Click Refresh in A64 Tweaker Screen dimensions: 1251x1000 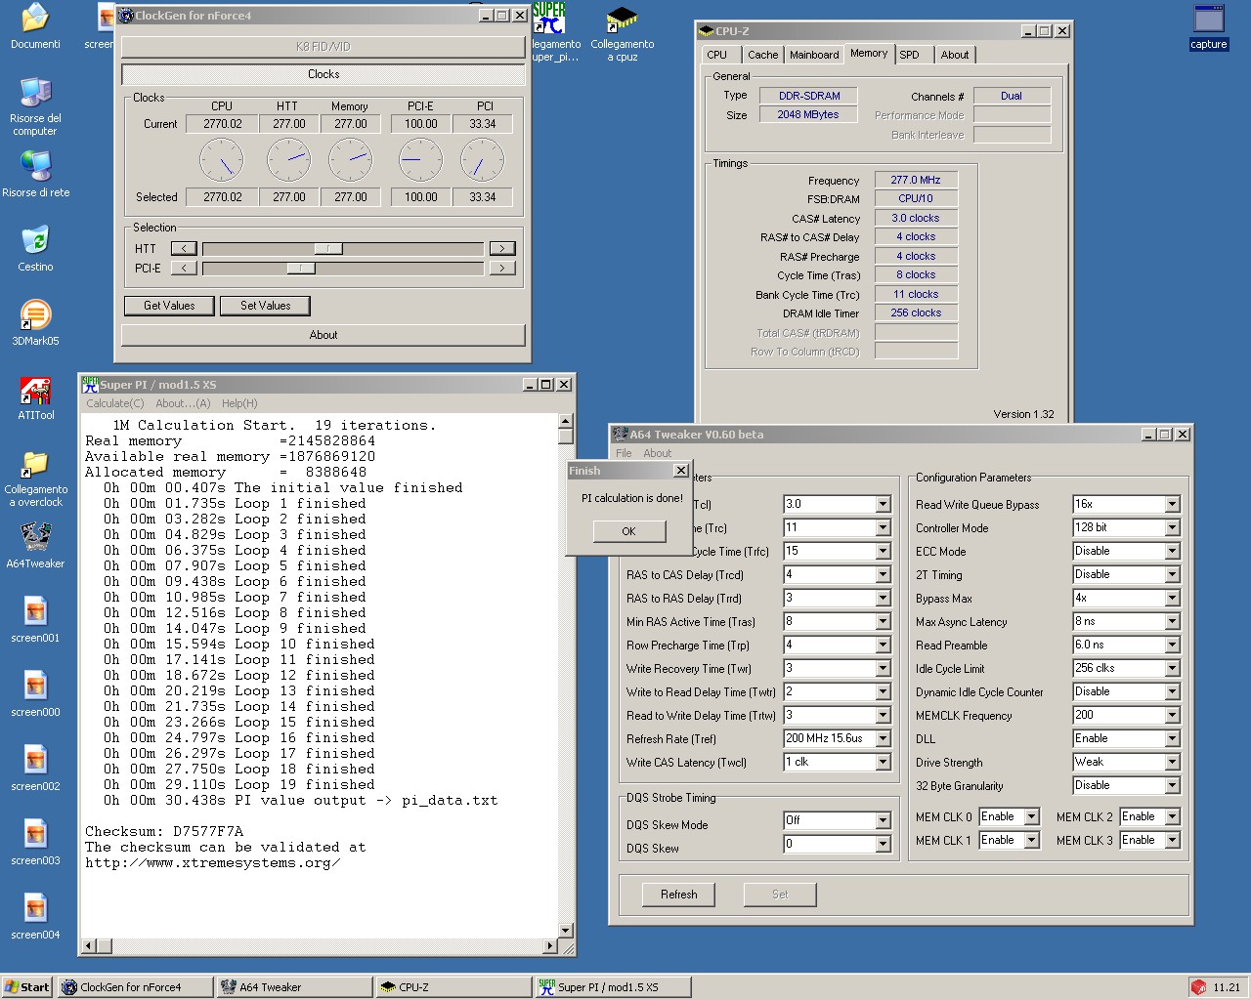click(x=678, y=895)
